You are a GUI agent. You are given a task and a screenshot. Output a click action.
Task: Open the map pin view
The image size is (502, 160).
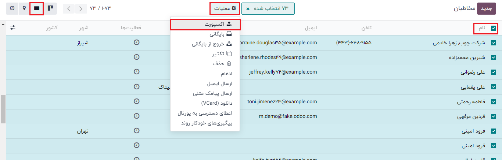24,8
